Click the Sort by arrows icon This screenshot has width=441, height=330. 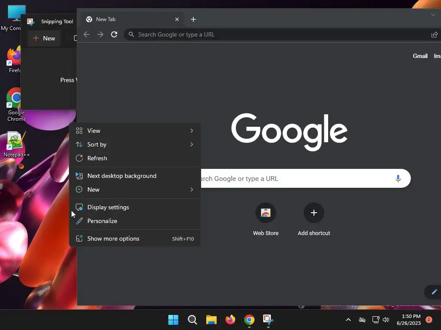79,144
